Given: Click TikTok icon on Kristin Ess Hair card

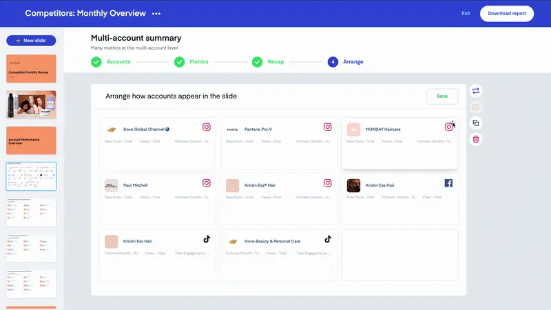Looking at the screenshot, I should pos(207,239).
